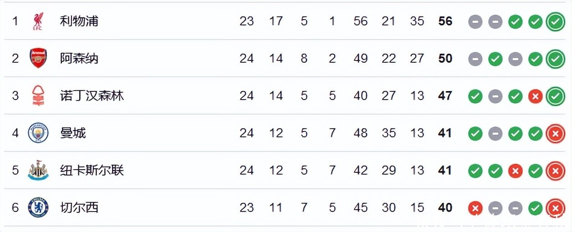Click the Chelsea club crest icon
This screenshot has height=232, width=572.
pos(38,208)
